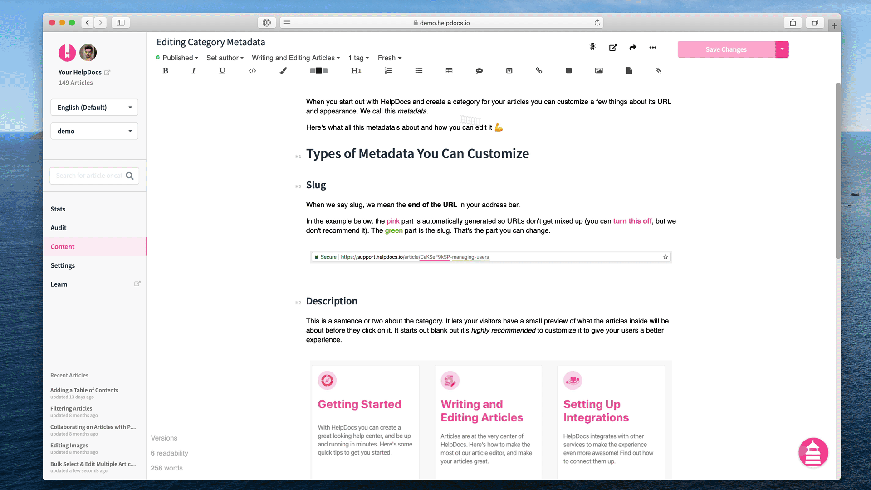Click the article title Editing Category Metadata
871x490 pixels.
[x=211, y=42]
